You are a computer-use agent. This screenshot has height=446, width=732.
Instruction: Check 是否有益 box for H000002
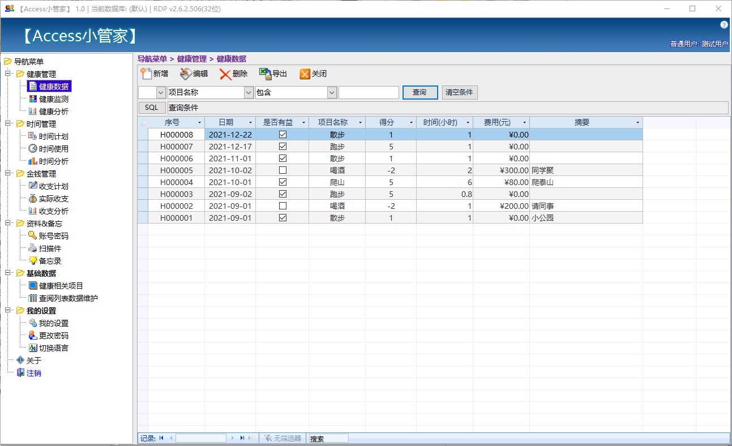click(x=282, y=206)
